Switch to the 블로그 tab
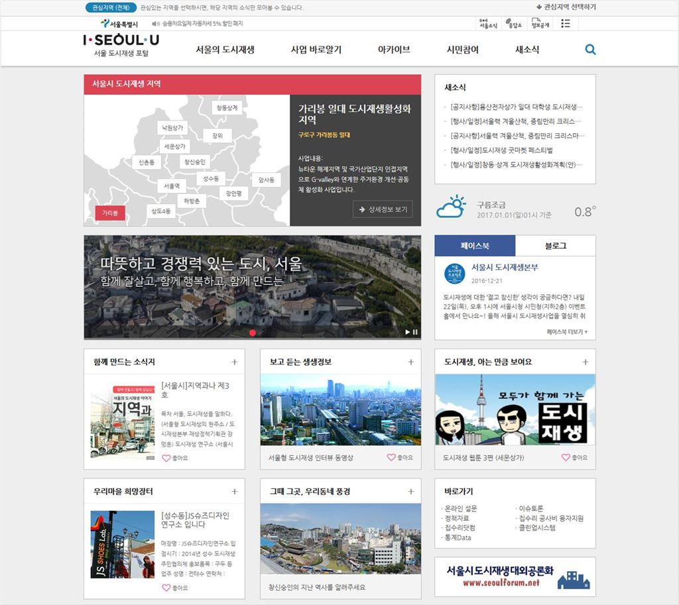 coord(555,246)
